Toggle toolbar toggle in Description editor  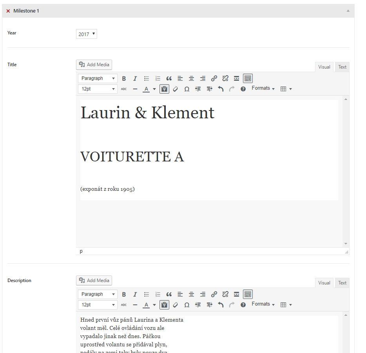[248, 294]
